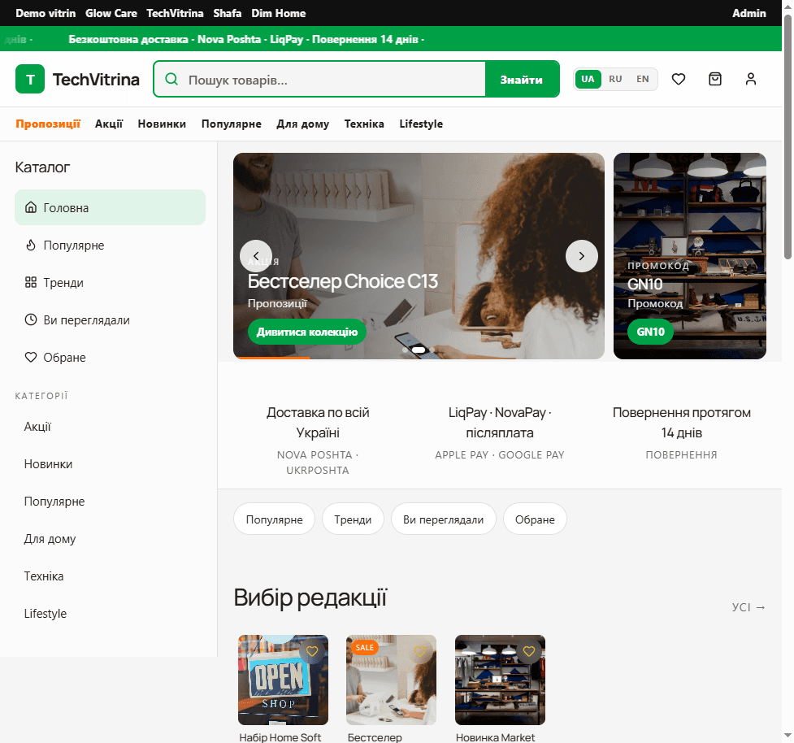Screen dimensions: 794x743
Task: Open the УСІ → link
Action: click(748, 606)
